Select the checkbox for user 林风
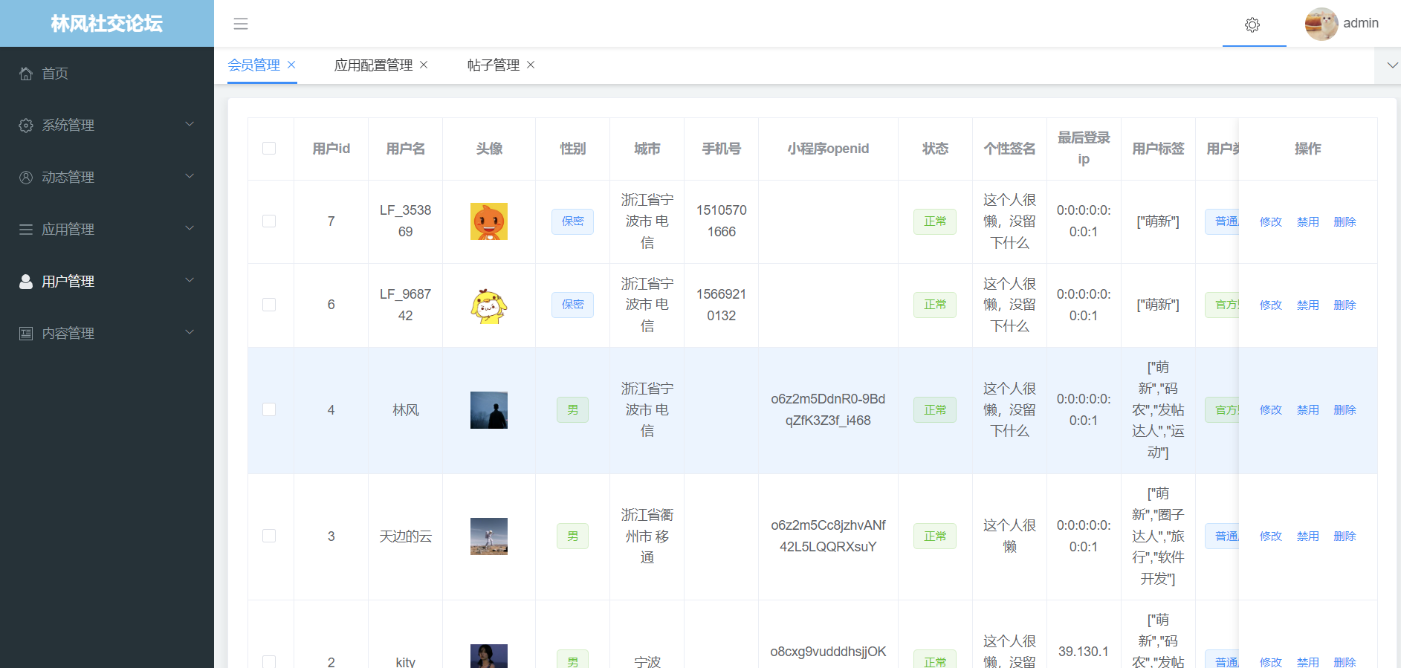Screen dimensions: 1401x668 click(269, 410)
